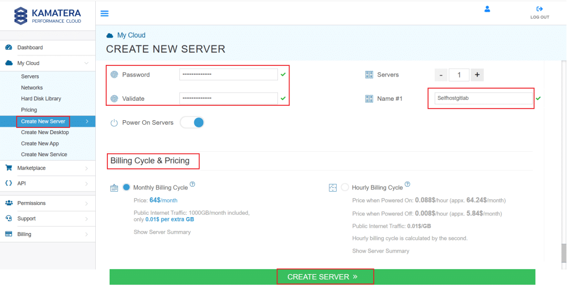Click the My Cloud breadcrumb link

pos(131,35)
